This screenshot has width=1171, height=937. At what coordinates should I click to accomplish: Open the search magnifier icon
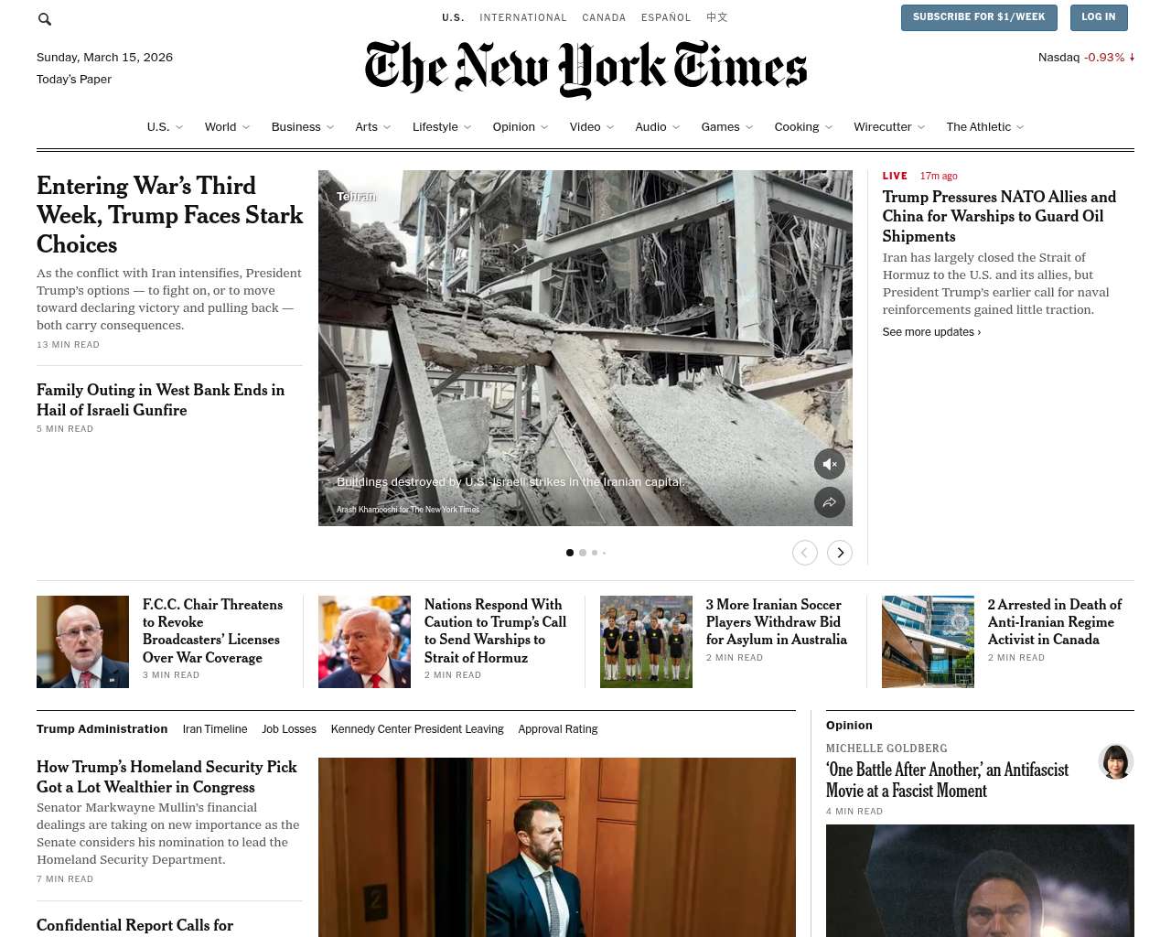[x=45, y=18]
